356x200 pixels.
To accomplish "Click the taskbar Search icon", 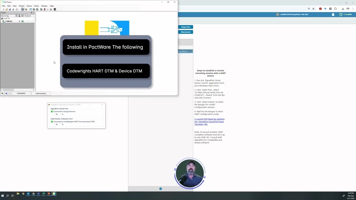I will coord(8,196).
